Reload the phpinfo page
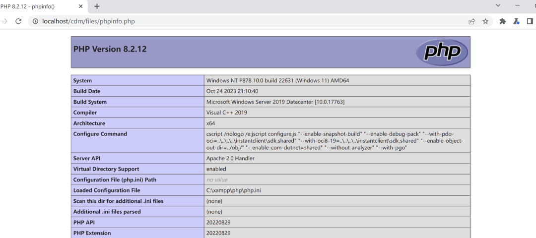The height and width of the screenshot is (238, 536). (18, 21)
